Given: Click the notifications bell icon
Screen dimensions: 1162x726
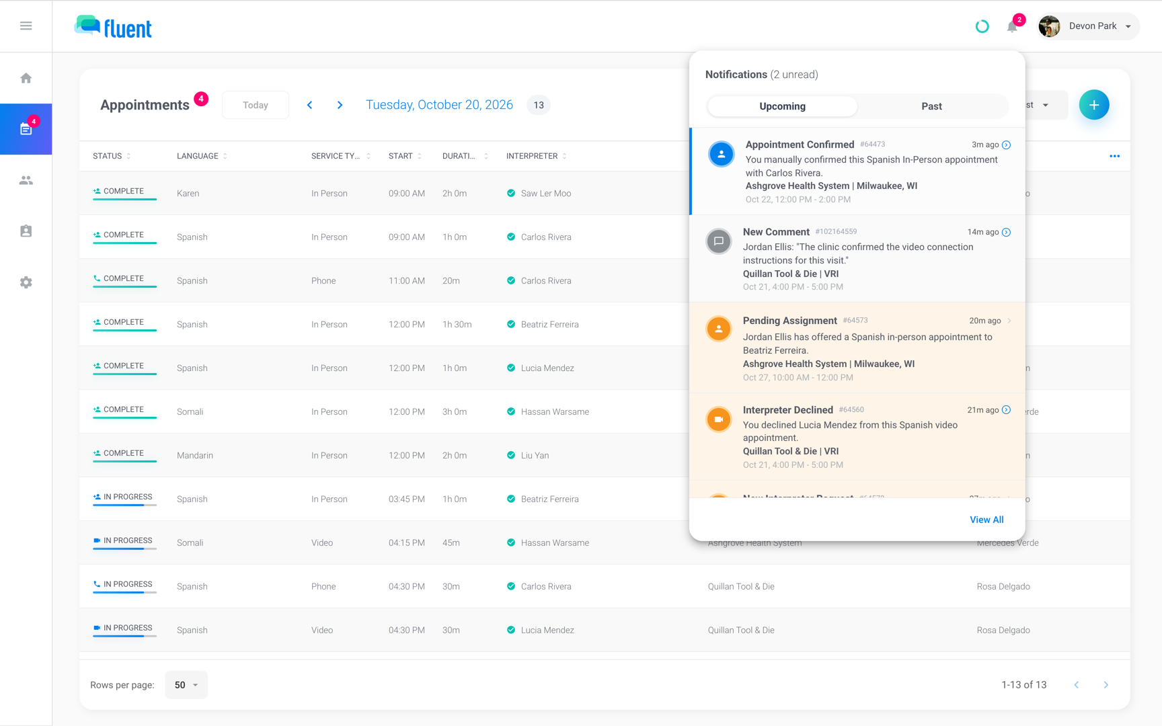Looking at the screenshot, I should click(x=1012, y=27).
